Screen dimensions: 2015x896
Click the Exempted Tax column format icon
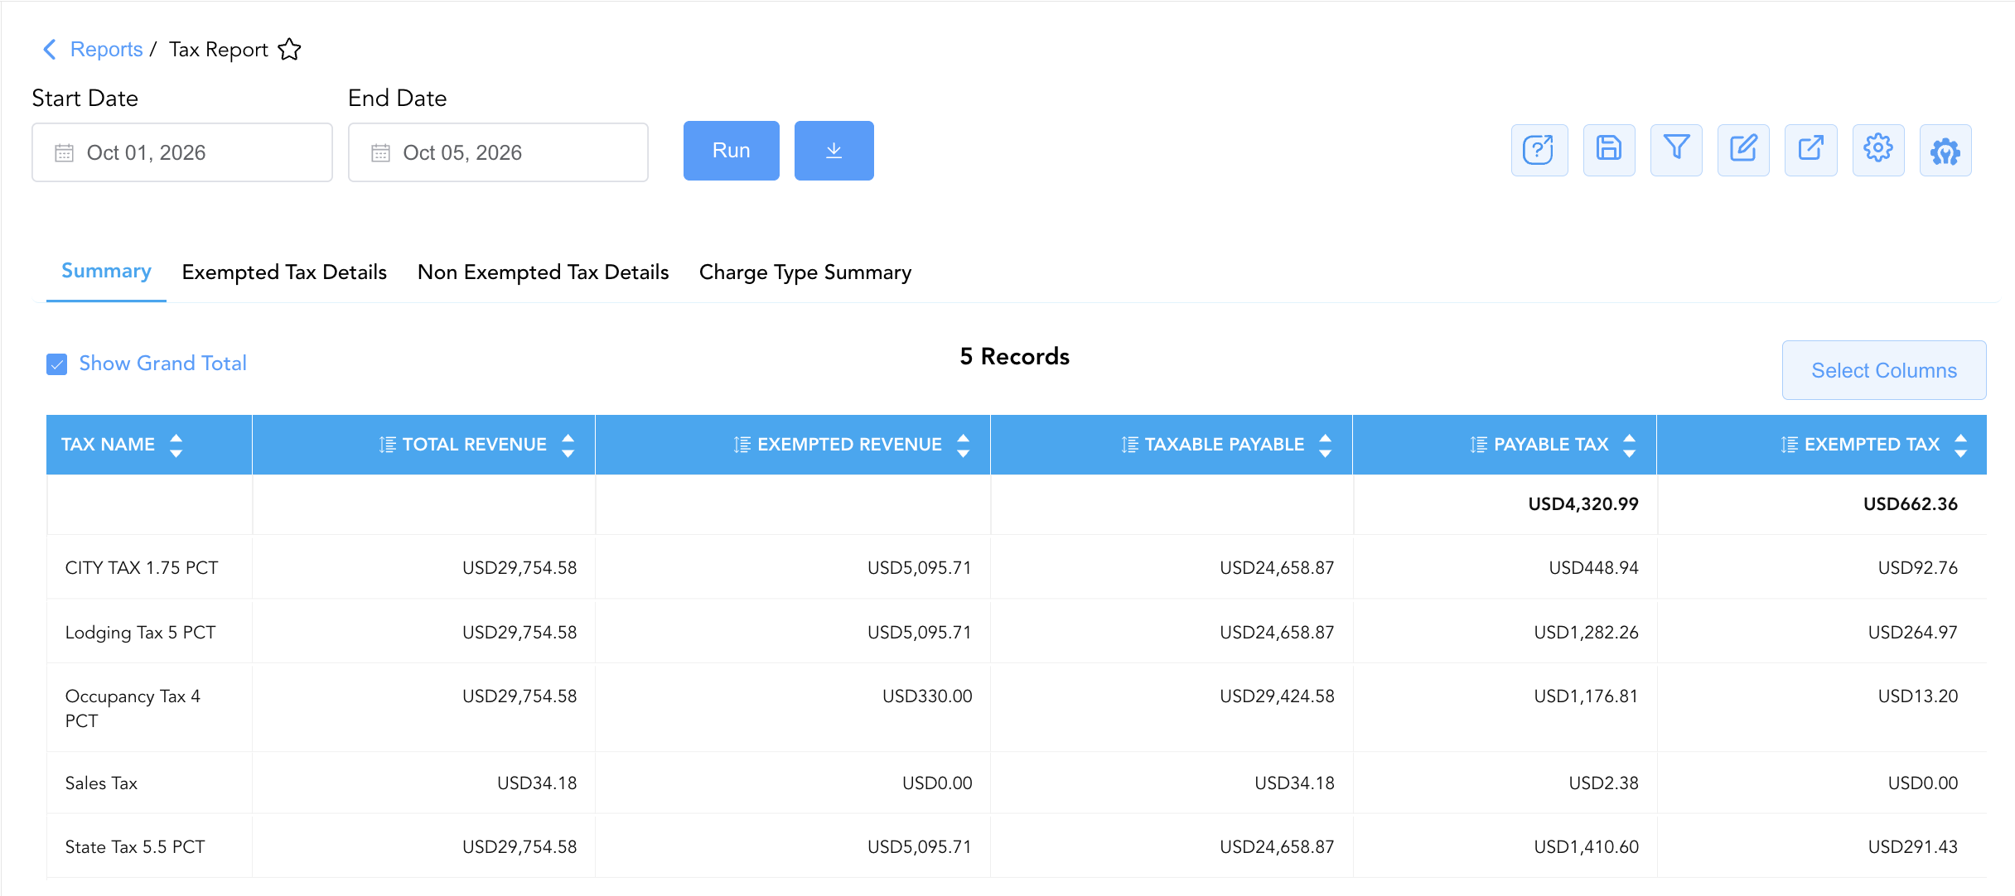click(1789, 445)
